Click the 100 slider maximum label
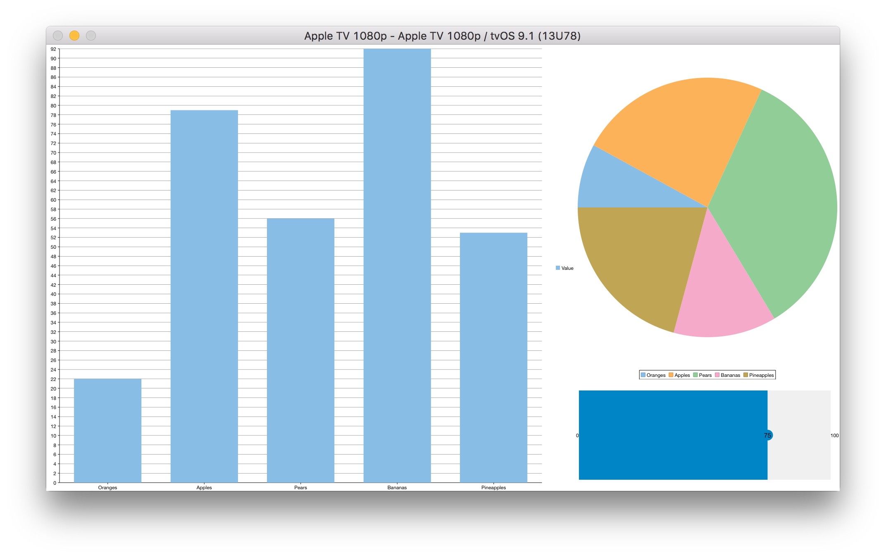The width and height of the screenshot is (886, 557). [x=834, y=436]
